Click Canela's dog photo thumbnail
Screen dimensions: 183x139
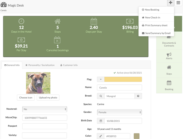pos(38,83)
